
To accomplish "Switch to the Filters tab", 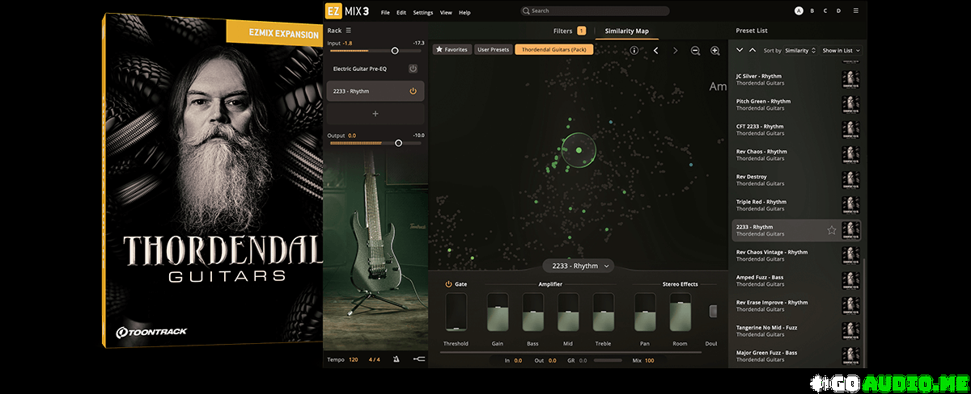I will (x=562, y=31).
